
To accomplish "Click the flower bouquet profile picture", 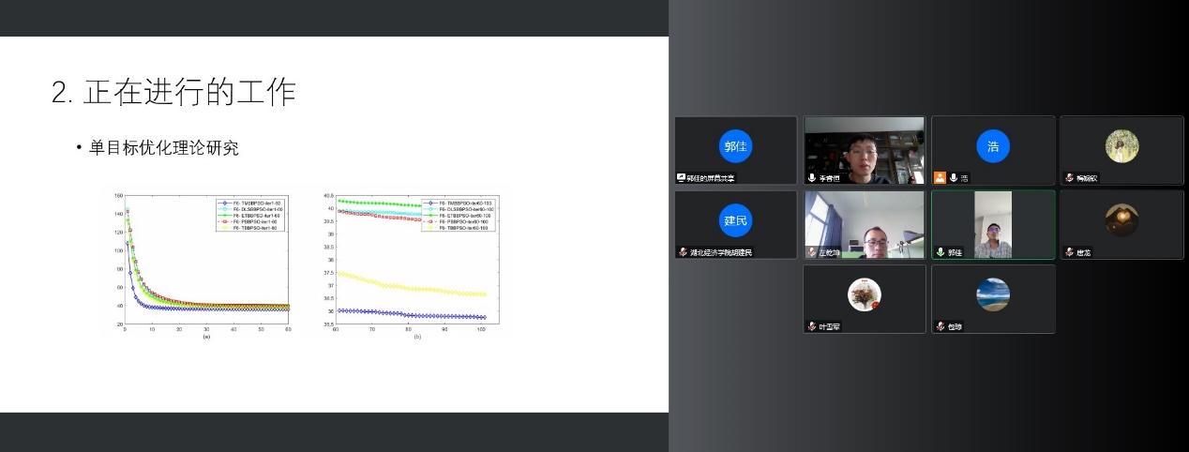I will (865, 294).
